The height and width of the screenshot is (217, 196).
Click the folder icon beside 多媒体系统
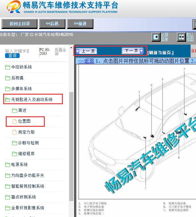click(x=7, y=89)
